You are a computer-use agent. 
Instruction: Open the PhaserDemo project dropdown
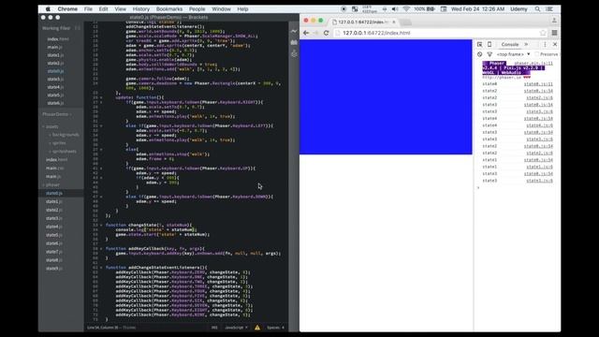57,114
